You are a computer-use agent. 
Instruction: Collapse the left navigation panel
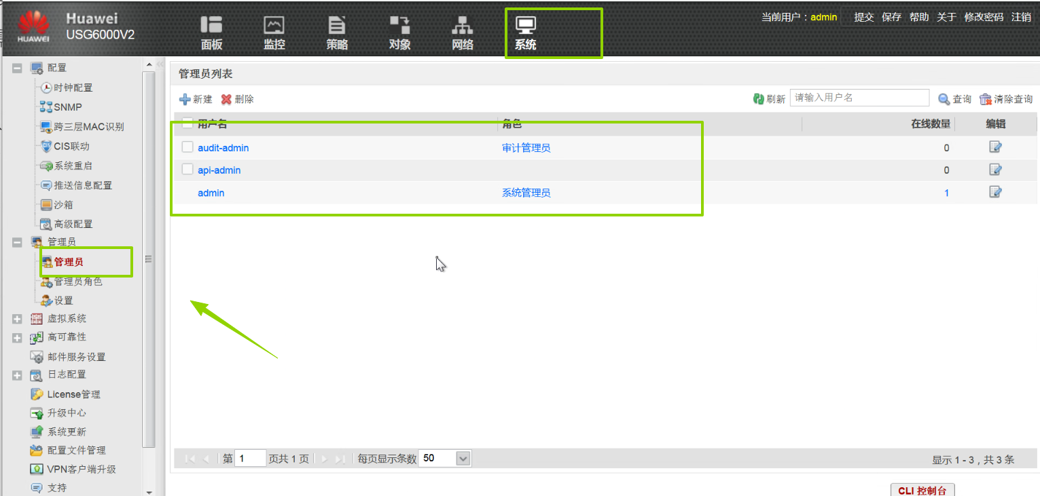(x=160, y=64)
